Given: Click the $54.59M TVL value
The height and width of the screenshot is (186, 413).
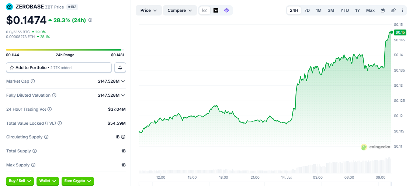Looking at the screenshot, I should click(x=117, y=123).
